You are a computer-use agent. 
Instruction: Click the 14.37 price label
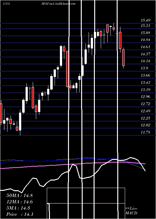(145, 54)
